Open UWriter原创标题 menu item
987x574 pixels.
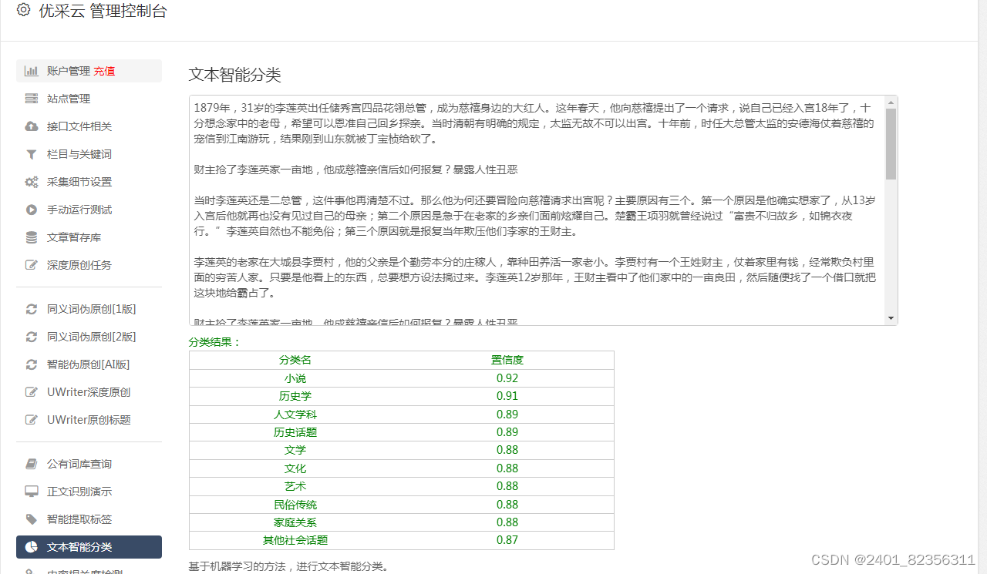pyautogui.click(x=89, y=420)
